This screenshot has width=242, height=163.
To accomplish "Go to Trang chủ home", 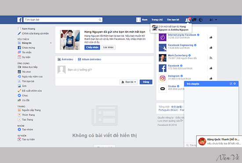I will [157, 20].
